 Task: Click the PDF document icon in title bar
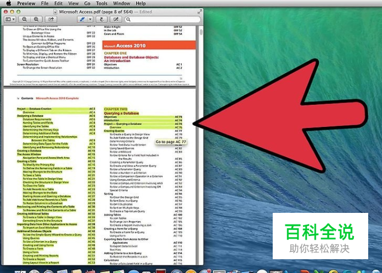click(56, 12)
